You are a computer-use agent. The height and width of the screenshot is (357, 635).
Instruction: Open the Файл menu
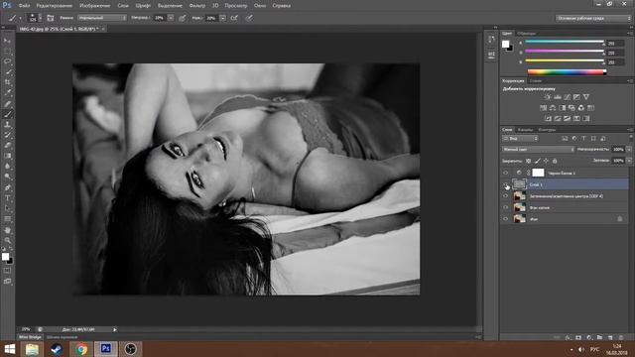(x=24, y=6)
